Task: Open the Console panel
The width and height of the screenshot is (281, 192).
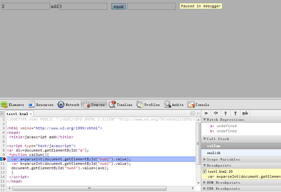Action: [x=198, y=105]
